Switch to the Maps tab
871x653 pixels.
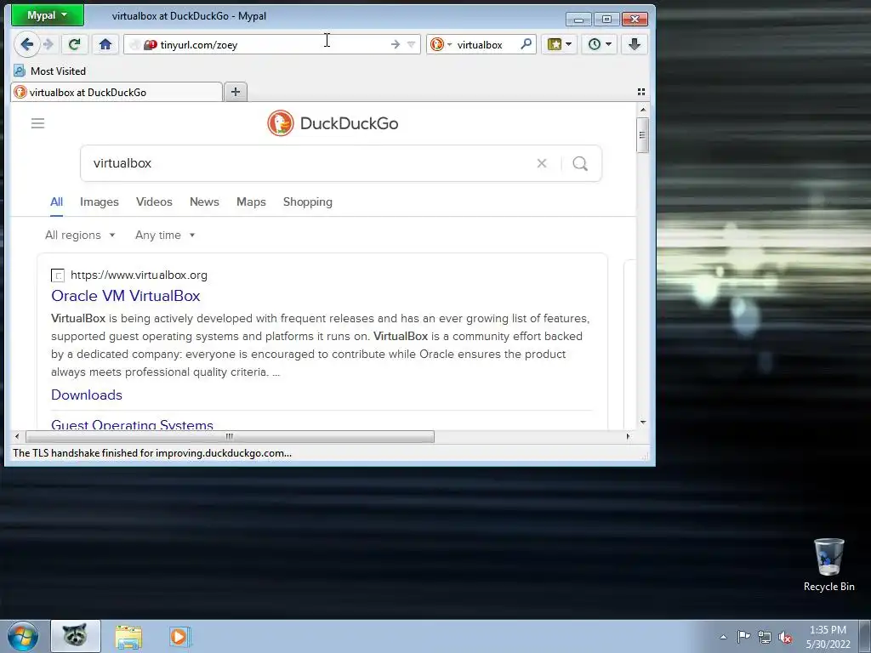click(x=251, y=202)
